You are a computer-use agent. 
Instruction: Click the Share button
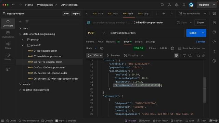(200, 23)
